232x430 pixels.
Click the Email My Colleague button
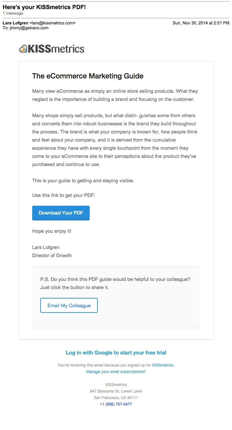click(x=69, y=305)
